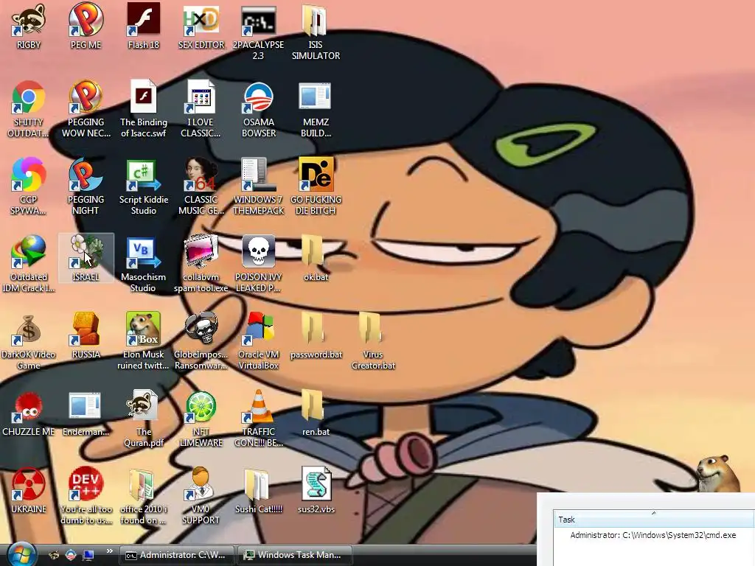Click the Oracle VM VirtualBox shortcut

259,329
